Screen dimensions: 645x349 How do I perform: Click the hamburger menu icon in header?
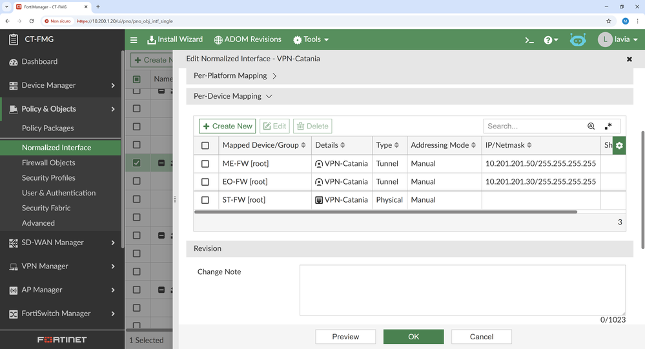pyautogui.click(x=134, y=40)
